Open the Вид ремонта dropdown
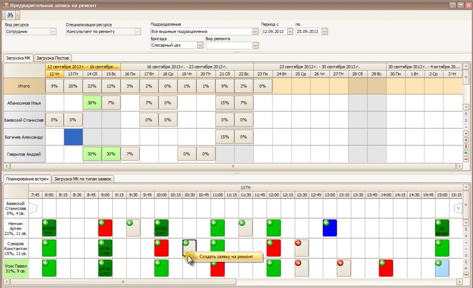473x288 pixels. click(x=255, y=45)
